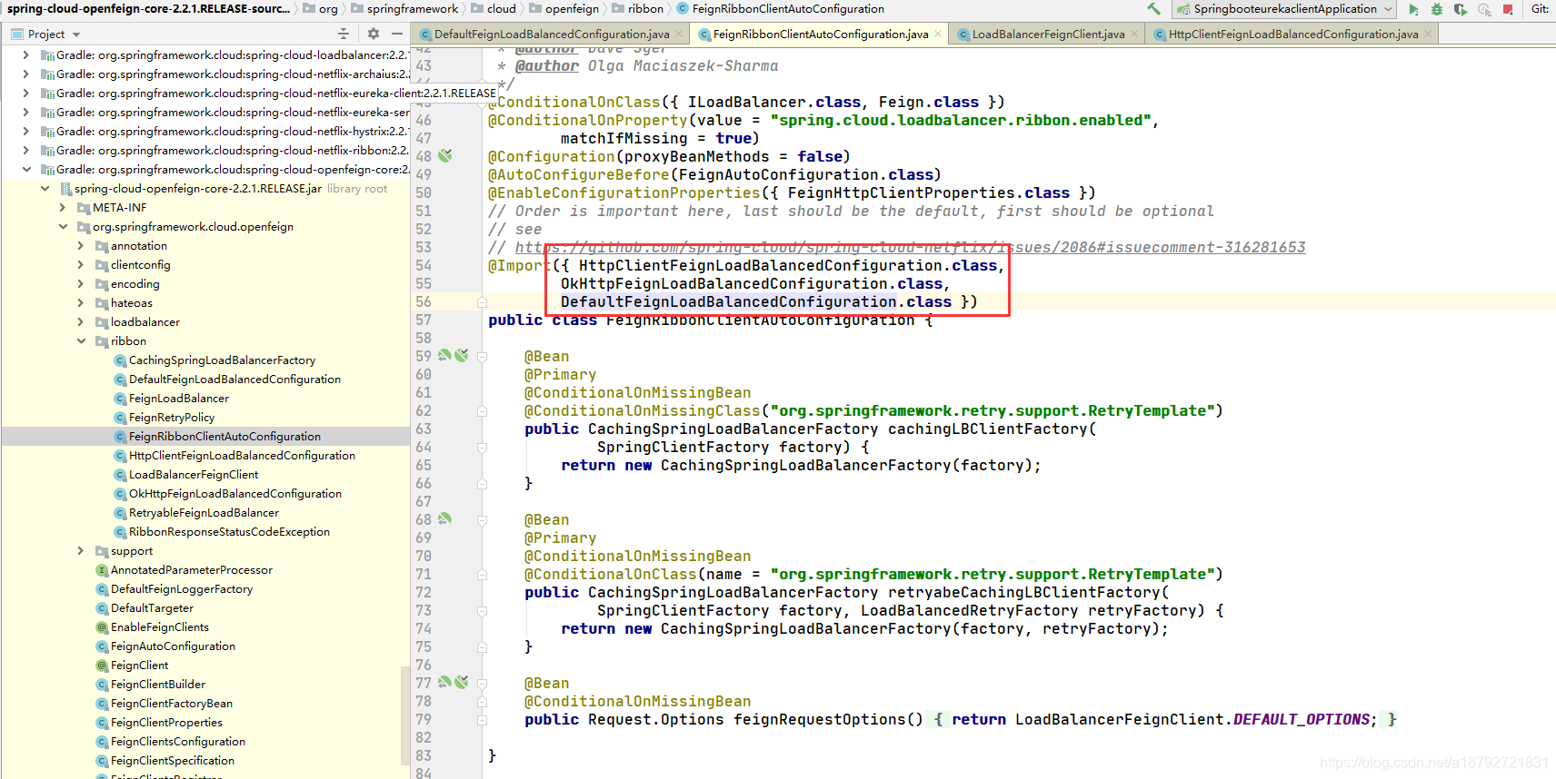1556x779 pixels.
Task: Stop the running application with the red square
Action: coord(1508,9)
